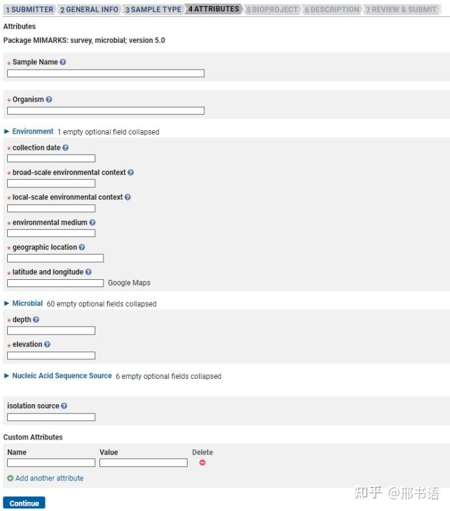Screen dimensions: 450x511
Task: Click the isolation source help icon
Action: point(64,406)
